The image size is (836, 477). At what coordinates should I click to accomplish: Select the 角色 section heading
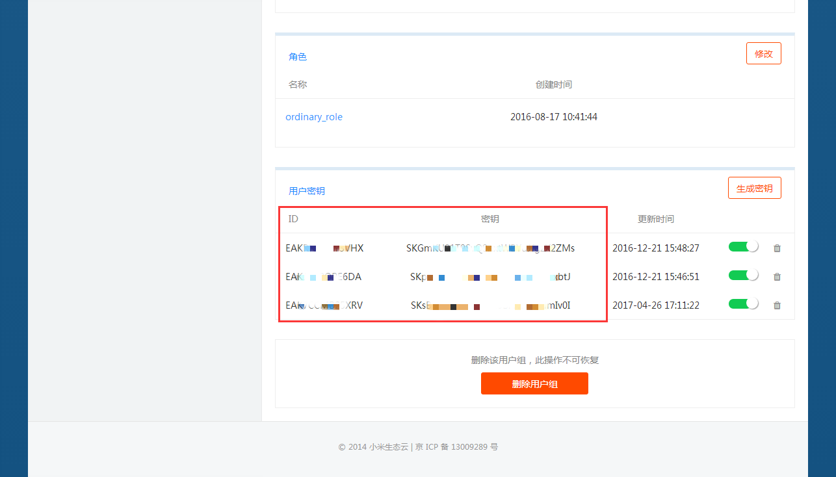coord(298,57)
